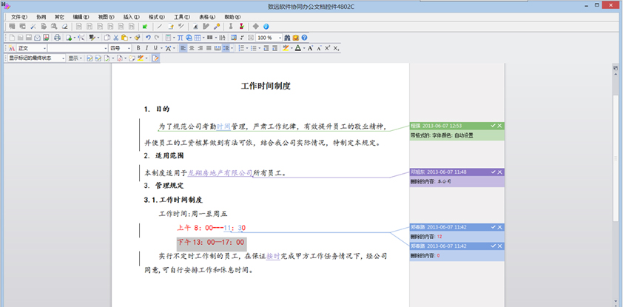Undo the last action
This screenshot has height=307, width=623.
tap(148, 37)
